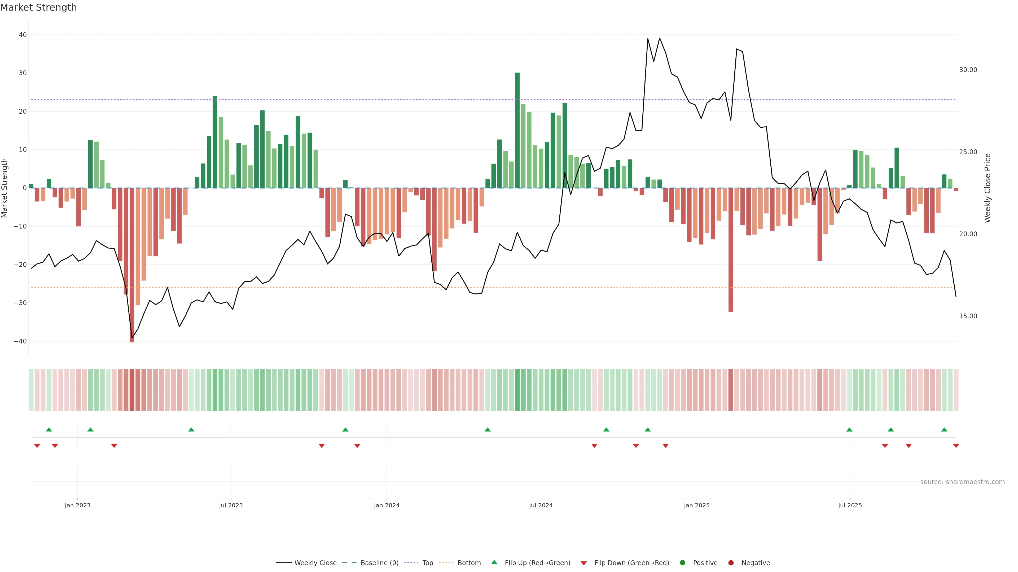Click the leftmost red flip-down marker
1018x572 pixels.
[37, 446]
